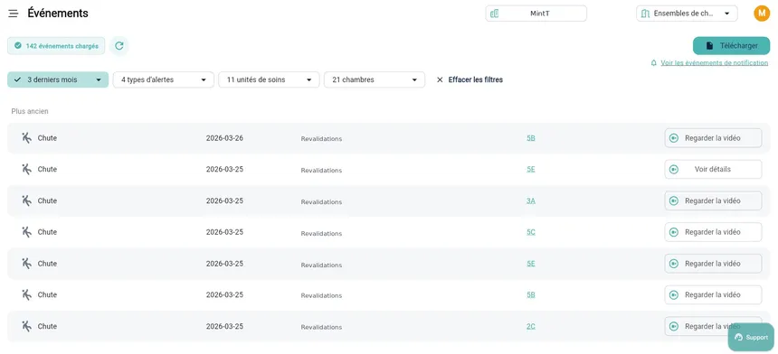Viewport: 778px width, 354px height.
Task: Click the file icon in Télécharger button
Action: (x=709, y=45)
